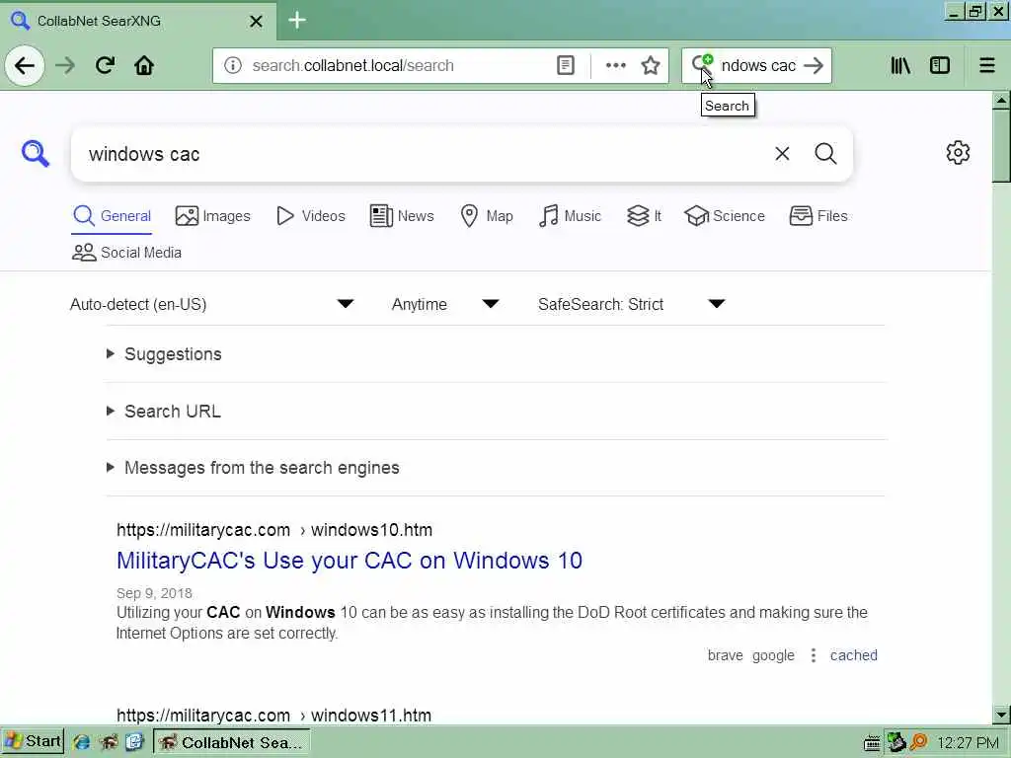Open SearXNG preferences gear
Viewport: 1011px width, 758px height.
point(958,153)
